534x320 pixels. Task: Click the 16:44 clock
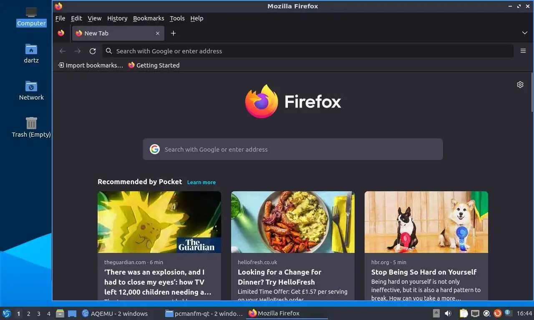pos(524,313)
